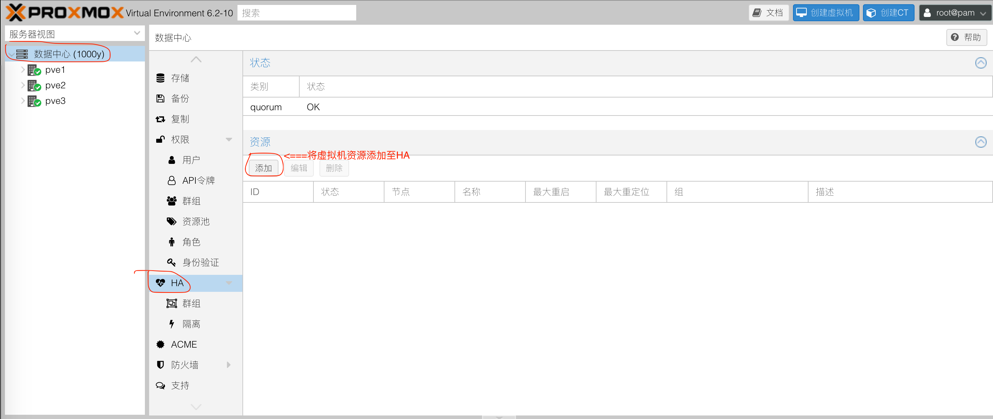Click the HA groups icon

tap(171, 303)
